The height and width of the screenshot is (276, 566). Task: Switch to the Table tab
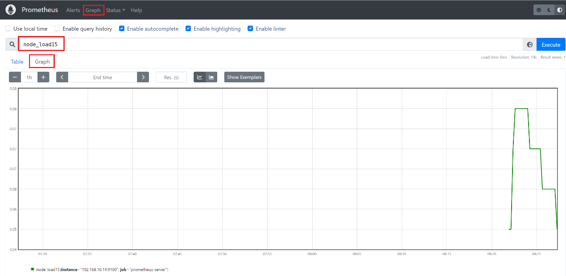(17, 62)
